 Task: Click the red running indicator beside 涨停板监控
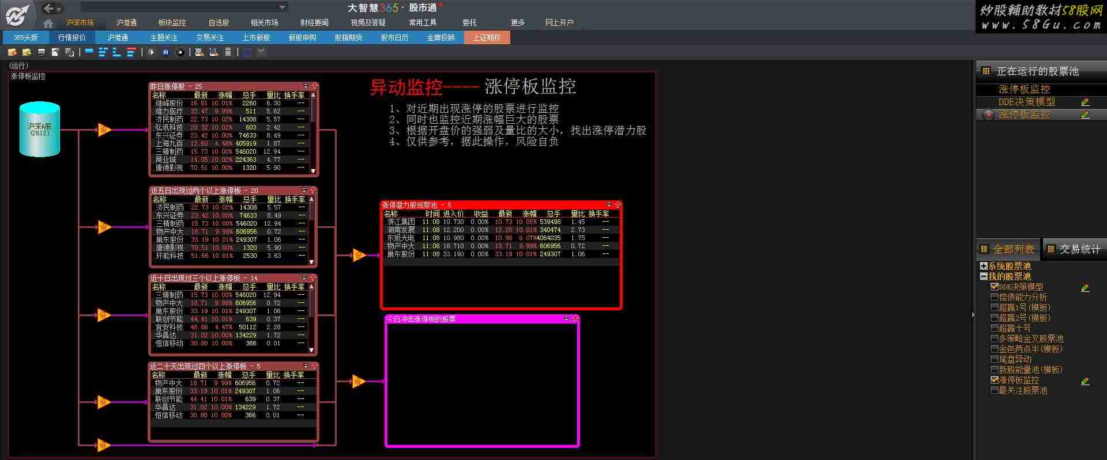tap(988, 115)
